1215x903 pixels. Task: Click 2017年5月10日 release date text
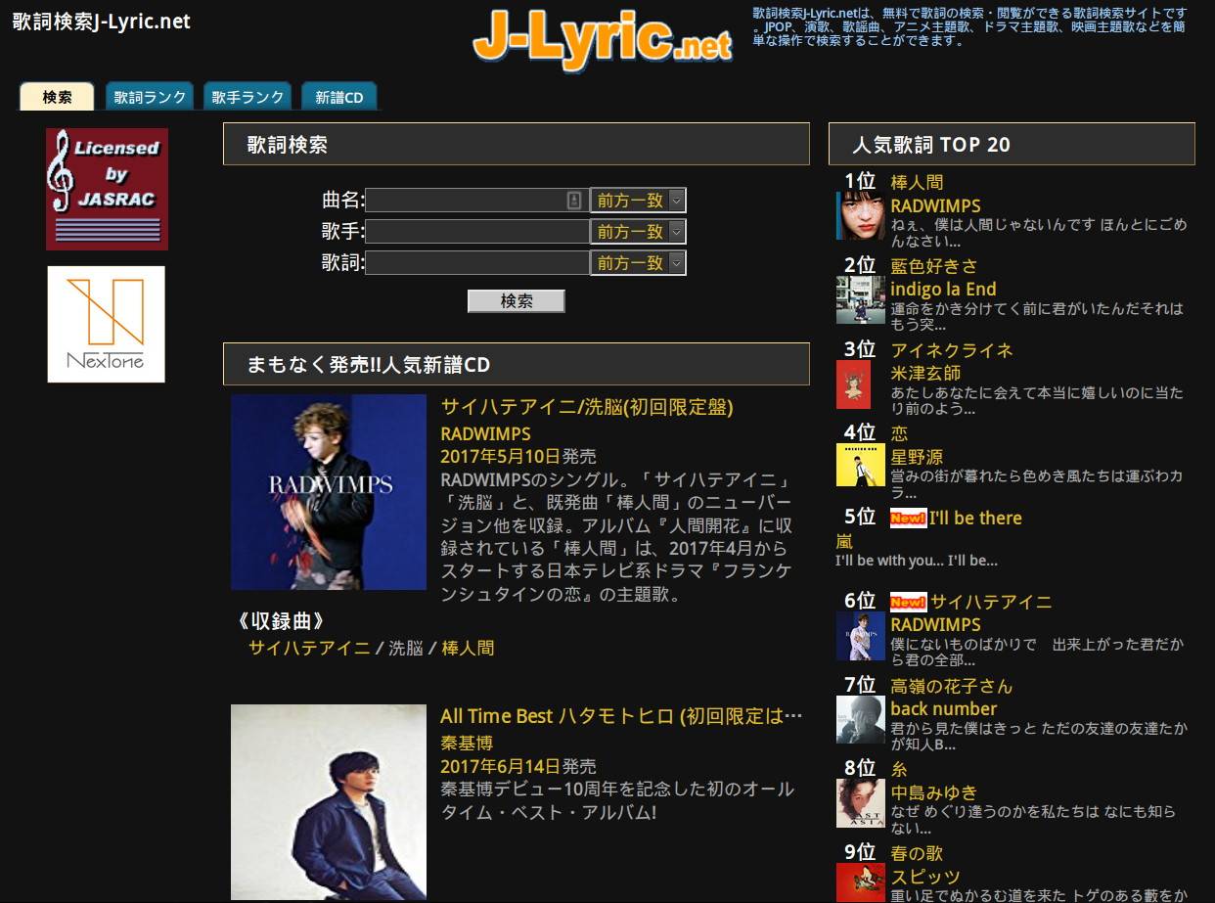pyautogui.click(x=500, y=457)
